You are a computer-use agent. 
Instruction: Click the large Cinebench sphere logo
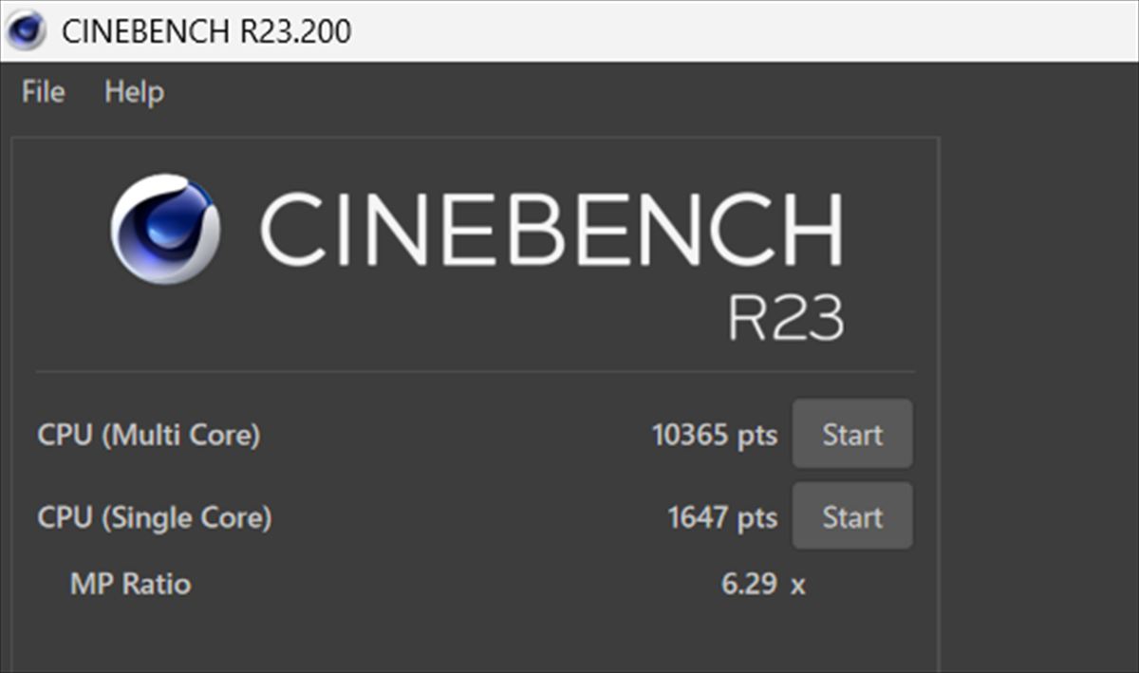[x=165, y=229]
